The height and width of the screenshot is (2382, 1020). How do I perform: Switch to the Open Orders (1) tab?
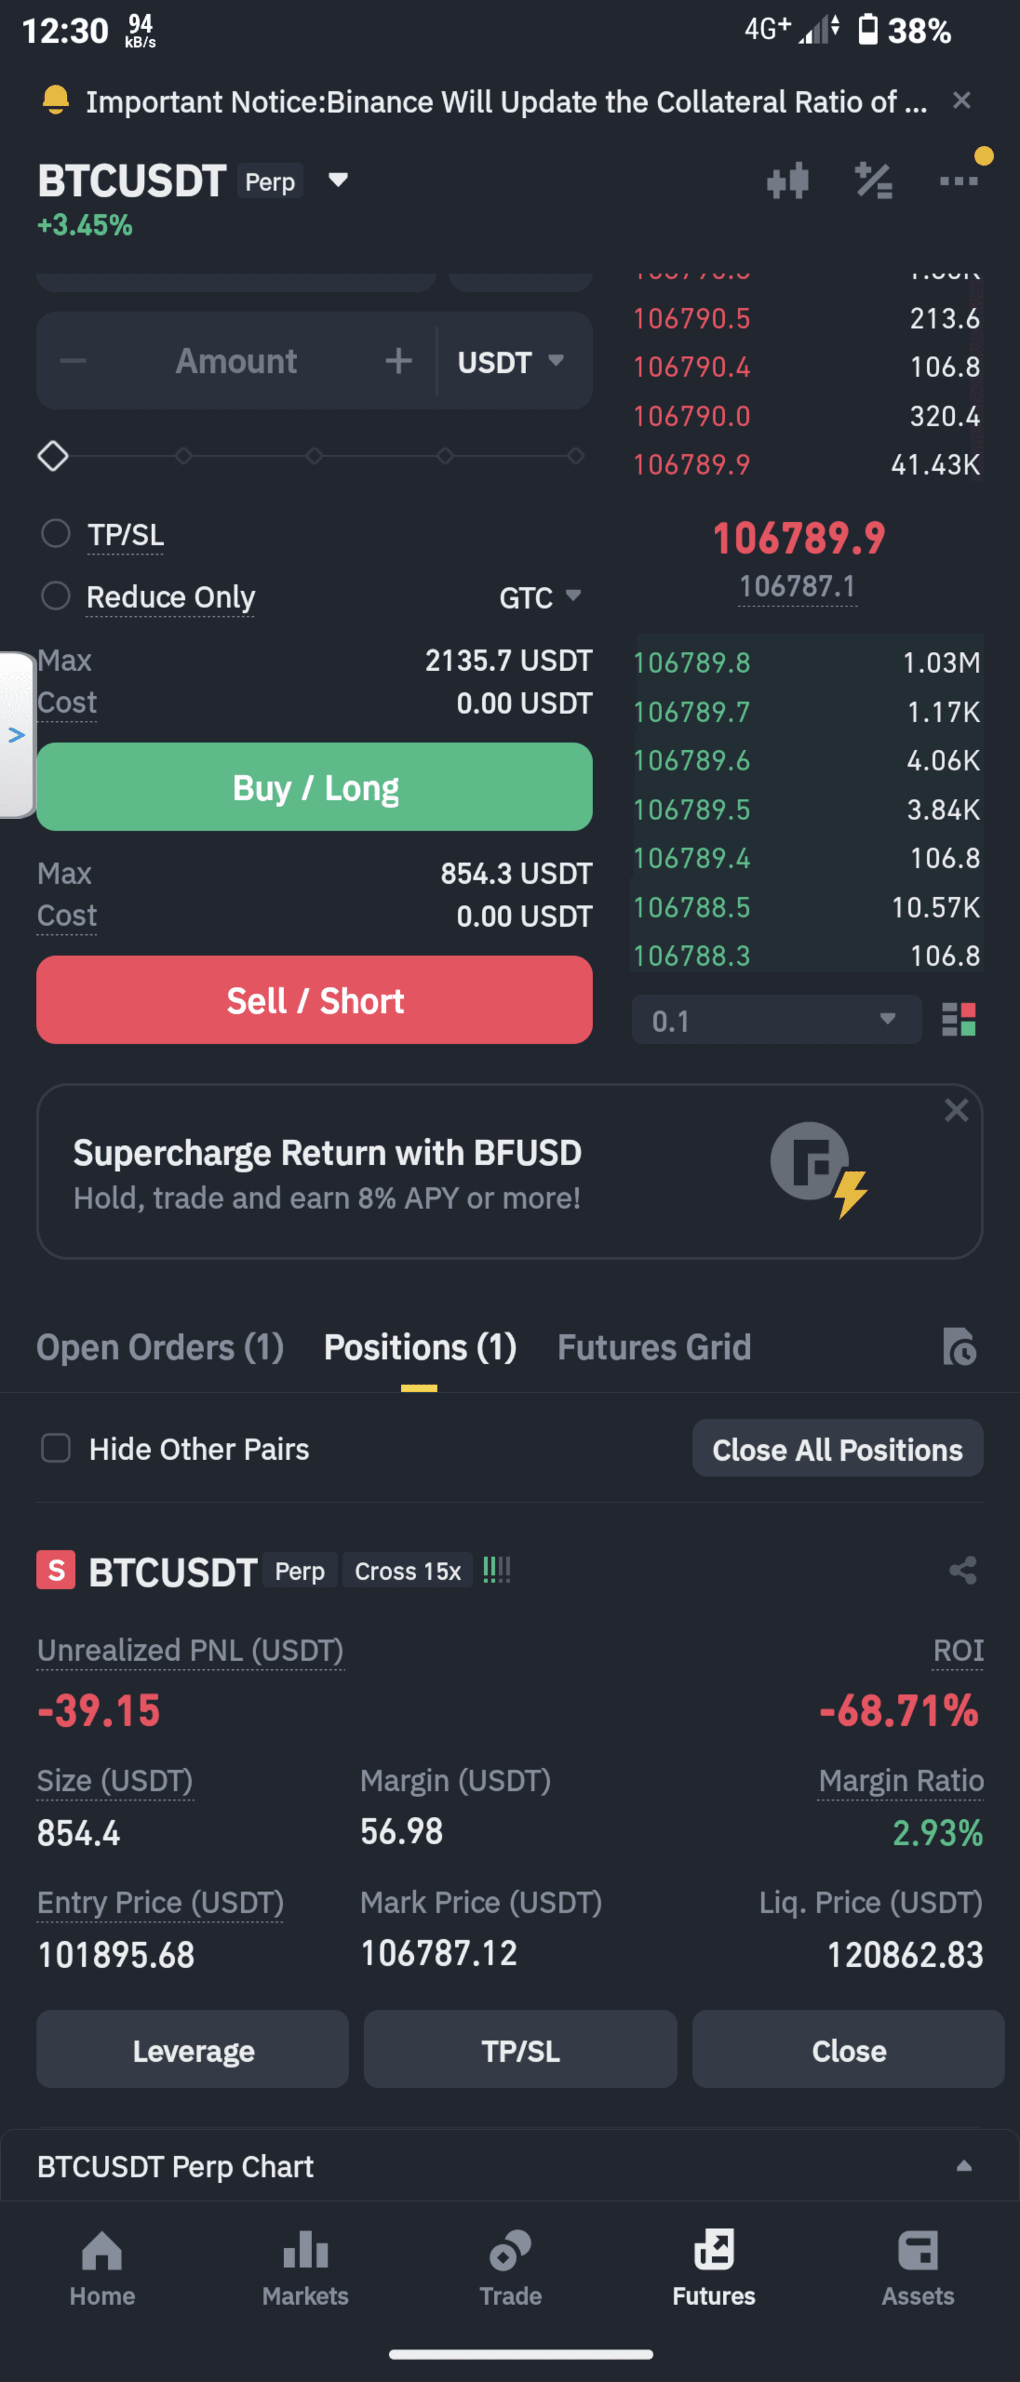point(160,1346)
